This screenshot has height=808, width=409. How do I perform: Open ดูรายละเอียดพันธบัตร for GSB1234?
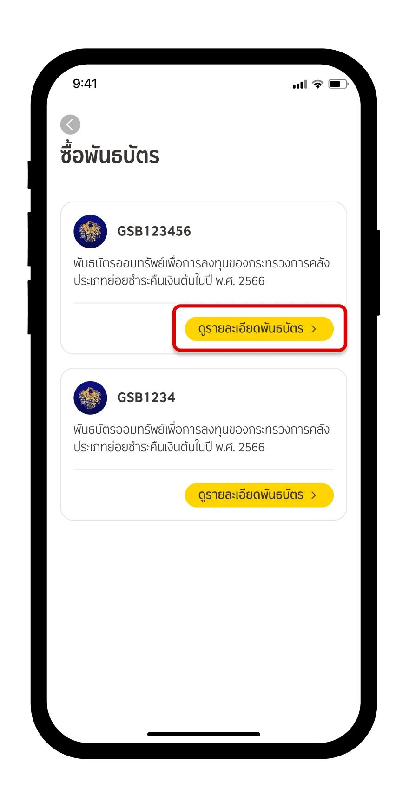[x=259, y=495]
